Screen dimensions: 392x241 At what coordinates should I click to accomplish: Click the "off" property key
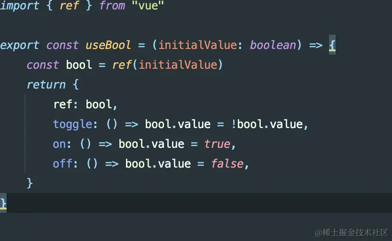pyautogui.click(x=63, y=164)
